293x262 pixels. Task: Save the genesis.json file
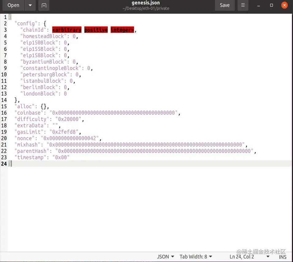[225, 5]
